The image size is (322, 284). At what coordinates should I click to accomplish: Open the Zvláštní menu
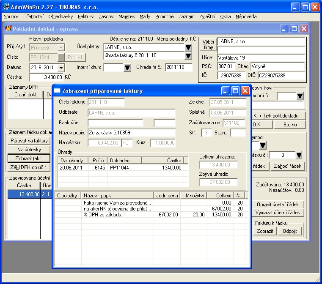[207, 16]
